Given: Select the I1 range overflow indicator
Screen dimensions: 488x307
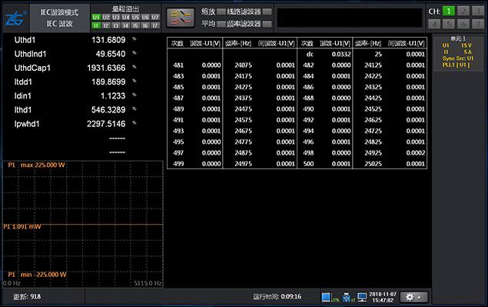Looking at the screenshot, I should pos(96,25).
